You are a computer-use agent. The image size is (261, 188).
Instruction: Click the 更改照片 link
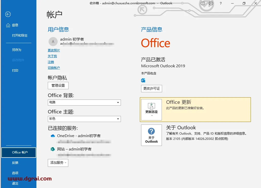pyautogui.click(x=54, y=50)
